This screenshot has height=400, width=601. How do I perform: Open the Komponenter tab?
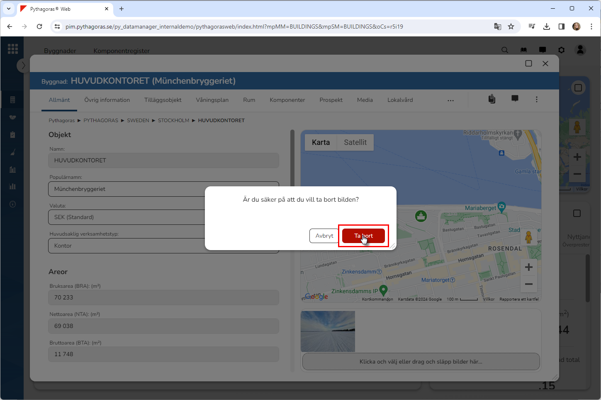[x=287, y=100]
